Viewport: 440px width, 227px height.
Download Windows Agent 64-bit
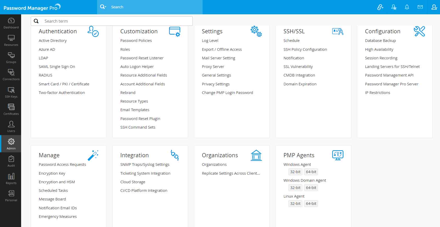coord(311,172)
